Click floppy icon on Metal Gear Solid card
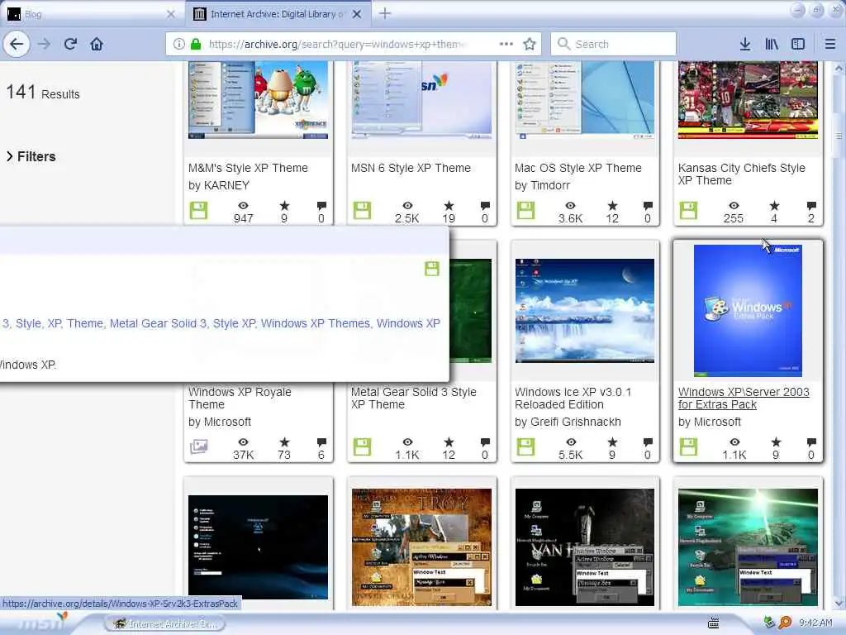Screen dimensions: 846x635 [x=362, y=446]
